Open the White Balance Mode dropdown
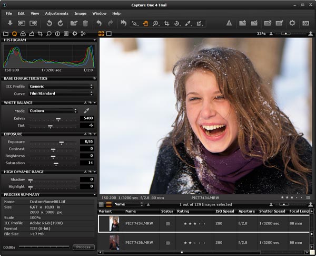 pos(53,111)
